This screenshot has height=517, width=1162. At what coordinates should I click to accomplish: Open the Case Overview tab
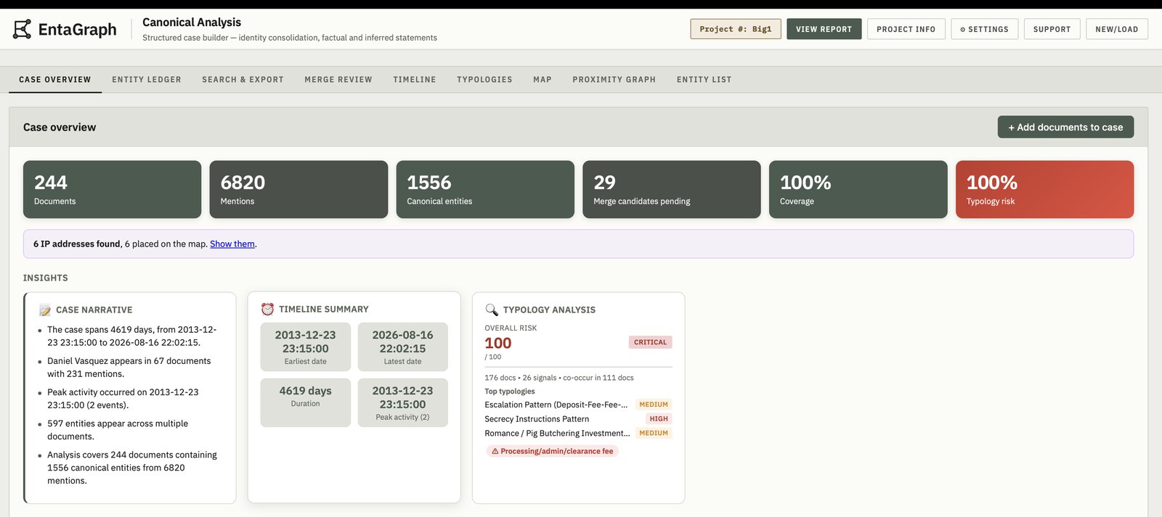click(55, 80)
